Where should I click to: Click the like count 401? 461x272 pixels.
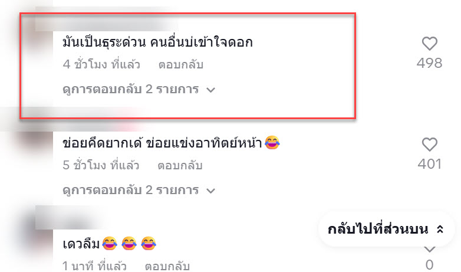[430, 164]
